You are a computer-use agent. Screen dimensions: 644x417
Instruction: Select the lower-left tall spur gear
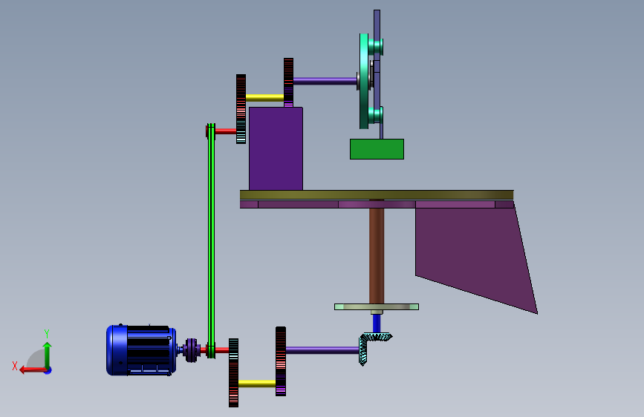(233, 372)
